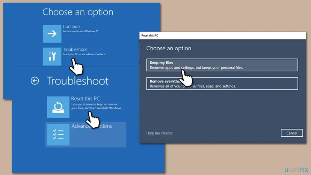The height and width of the screenshot is (175, 311).
Task: Click the Reset this PC heading text
Action: 86,98
